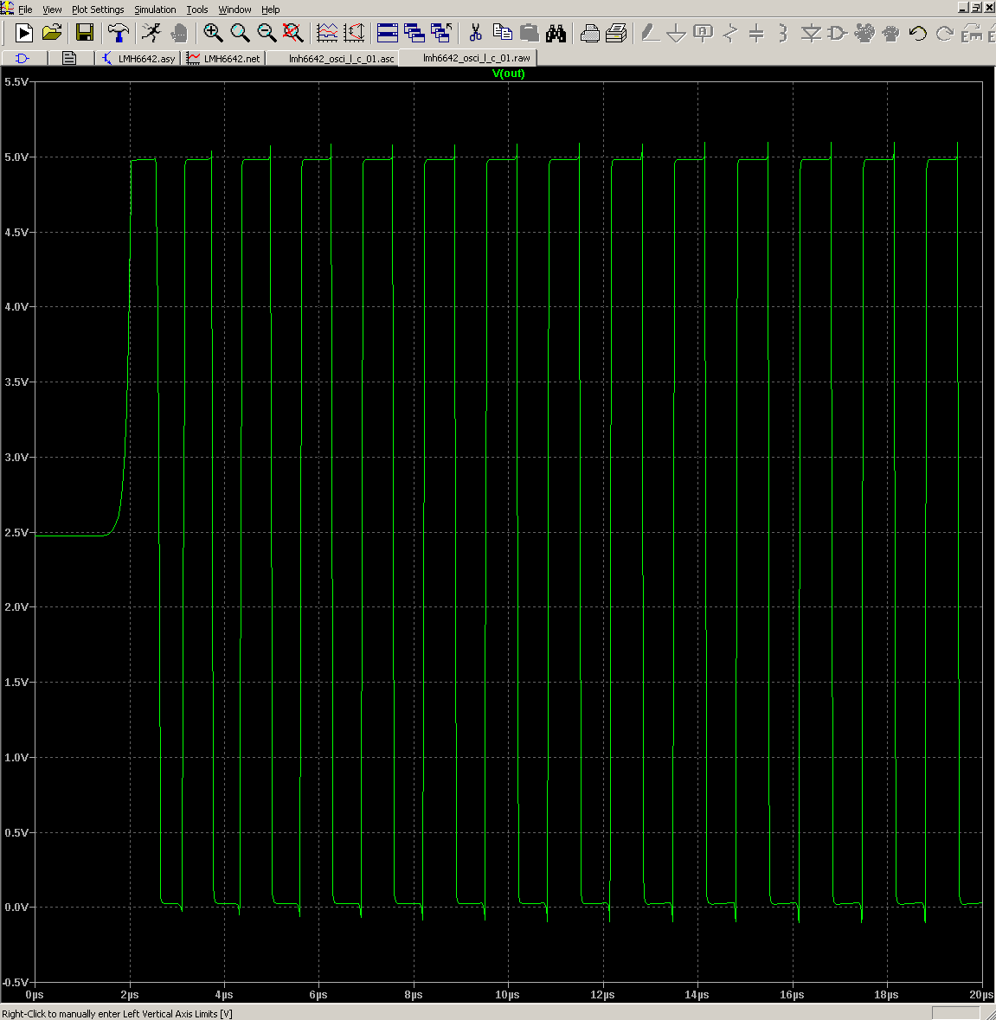Click the 16µs horizontal axis label
The image size is (996, 1020).
click(x=792, y=995)
